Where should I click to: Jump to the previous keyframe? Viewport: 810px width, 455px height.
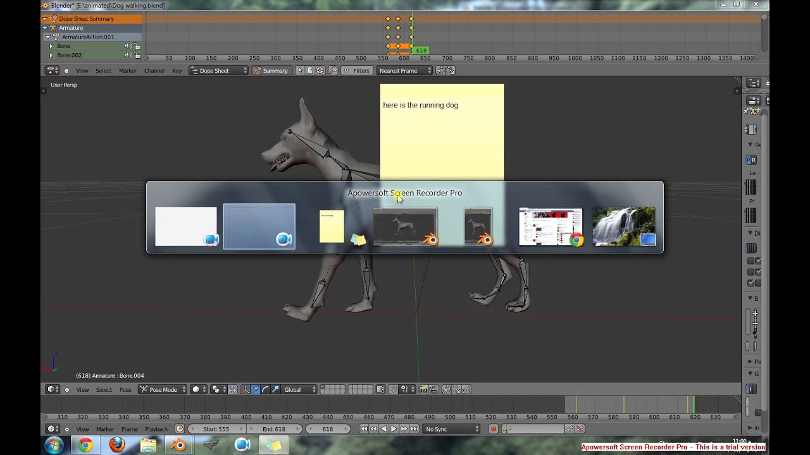(373, 429)
